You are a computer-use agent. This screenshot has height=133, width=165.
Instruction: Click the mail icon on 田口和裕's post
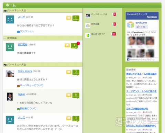click(x=67, y=45)
